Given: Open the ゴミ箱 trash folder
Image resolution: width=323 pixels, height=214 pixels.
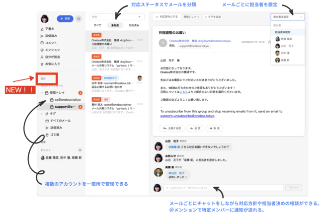Looking at the screenshot, I should [x=55, y=135].
